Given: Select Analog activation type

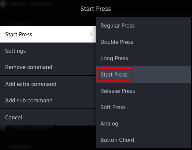Looking at the screenshot, I should pyautogui.click(x=143, y=123).
